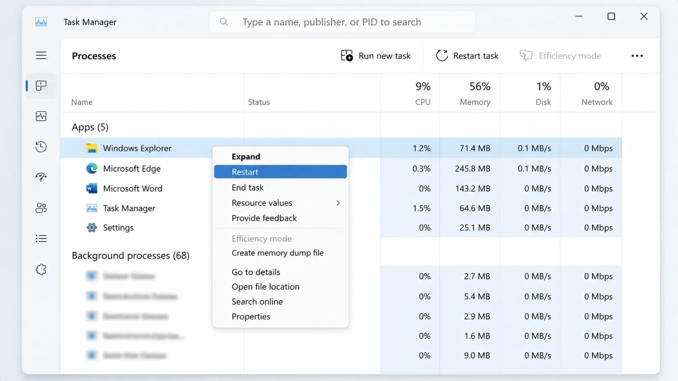Open the hamburger navigation menu

pos(41,55)
